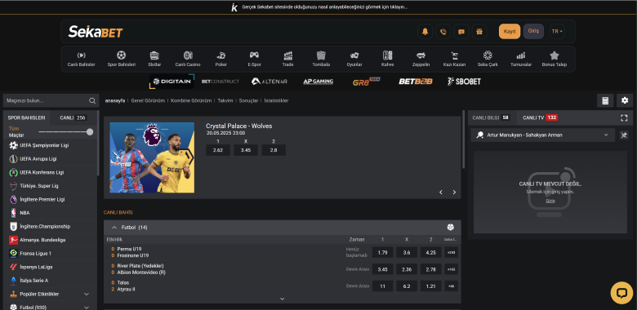This screenshot has width=637, height=310.
Task: Open the TR language dropdown
Action: coord(557,32)
